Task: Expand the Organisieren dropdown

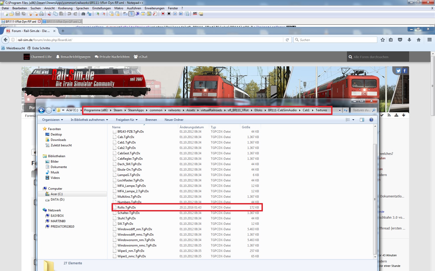Action: (x=53, y=120)
